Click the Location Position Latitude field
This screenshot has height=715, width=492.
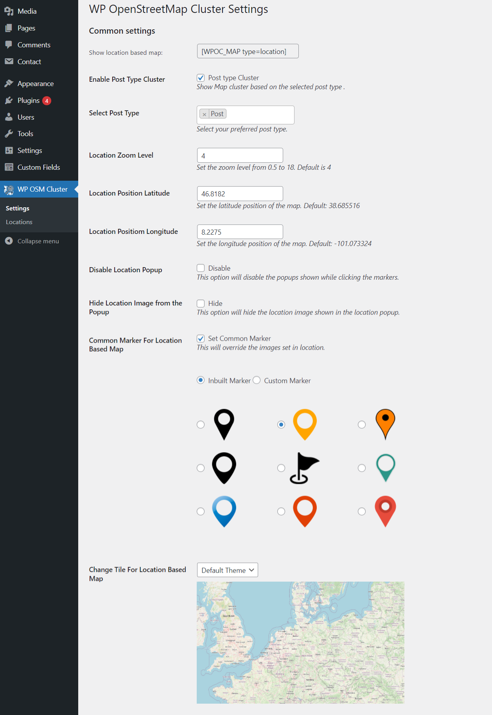[x=240, y=194]
